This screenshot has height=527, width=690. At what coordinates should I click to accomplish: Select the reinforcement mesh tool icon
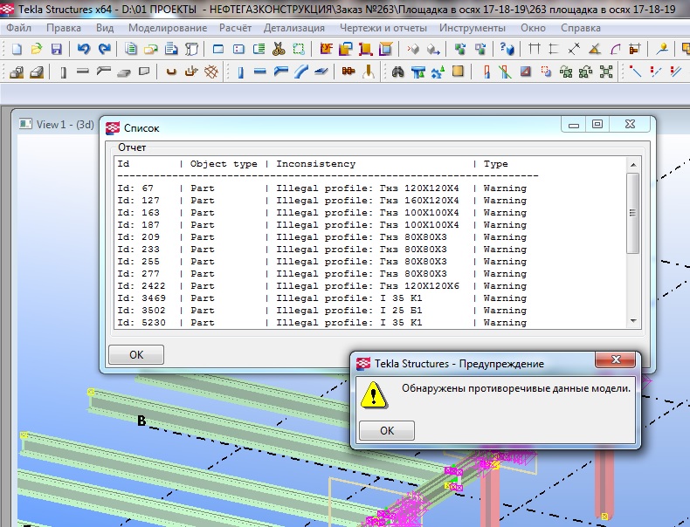pyautogui.click(x=210, y=72)
